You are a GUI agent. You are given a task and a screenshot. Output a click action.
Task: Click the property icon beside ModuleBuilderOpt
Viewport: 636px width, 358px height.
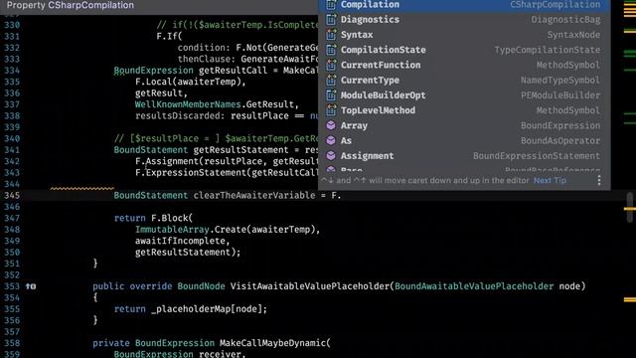point(331,95)
